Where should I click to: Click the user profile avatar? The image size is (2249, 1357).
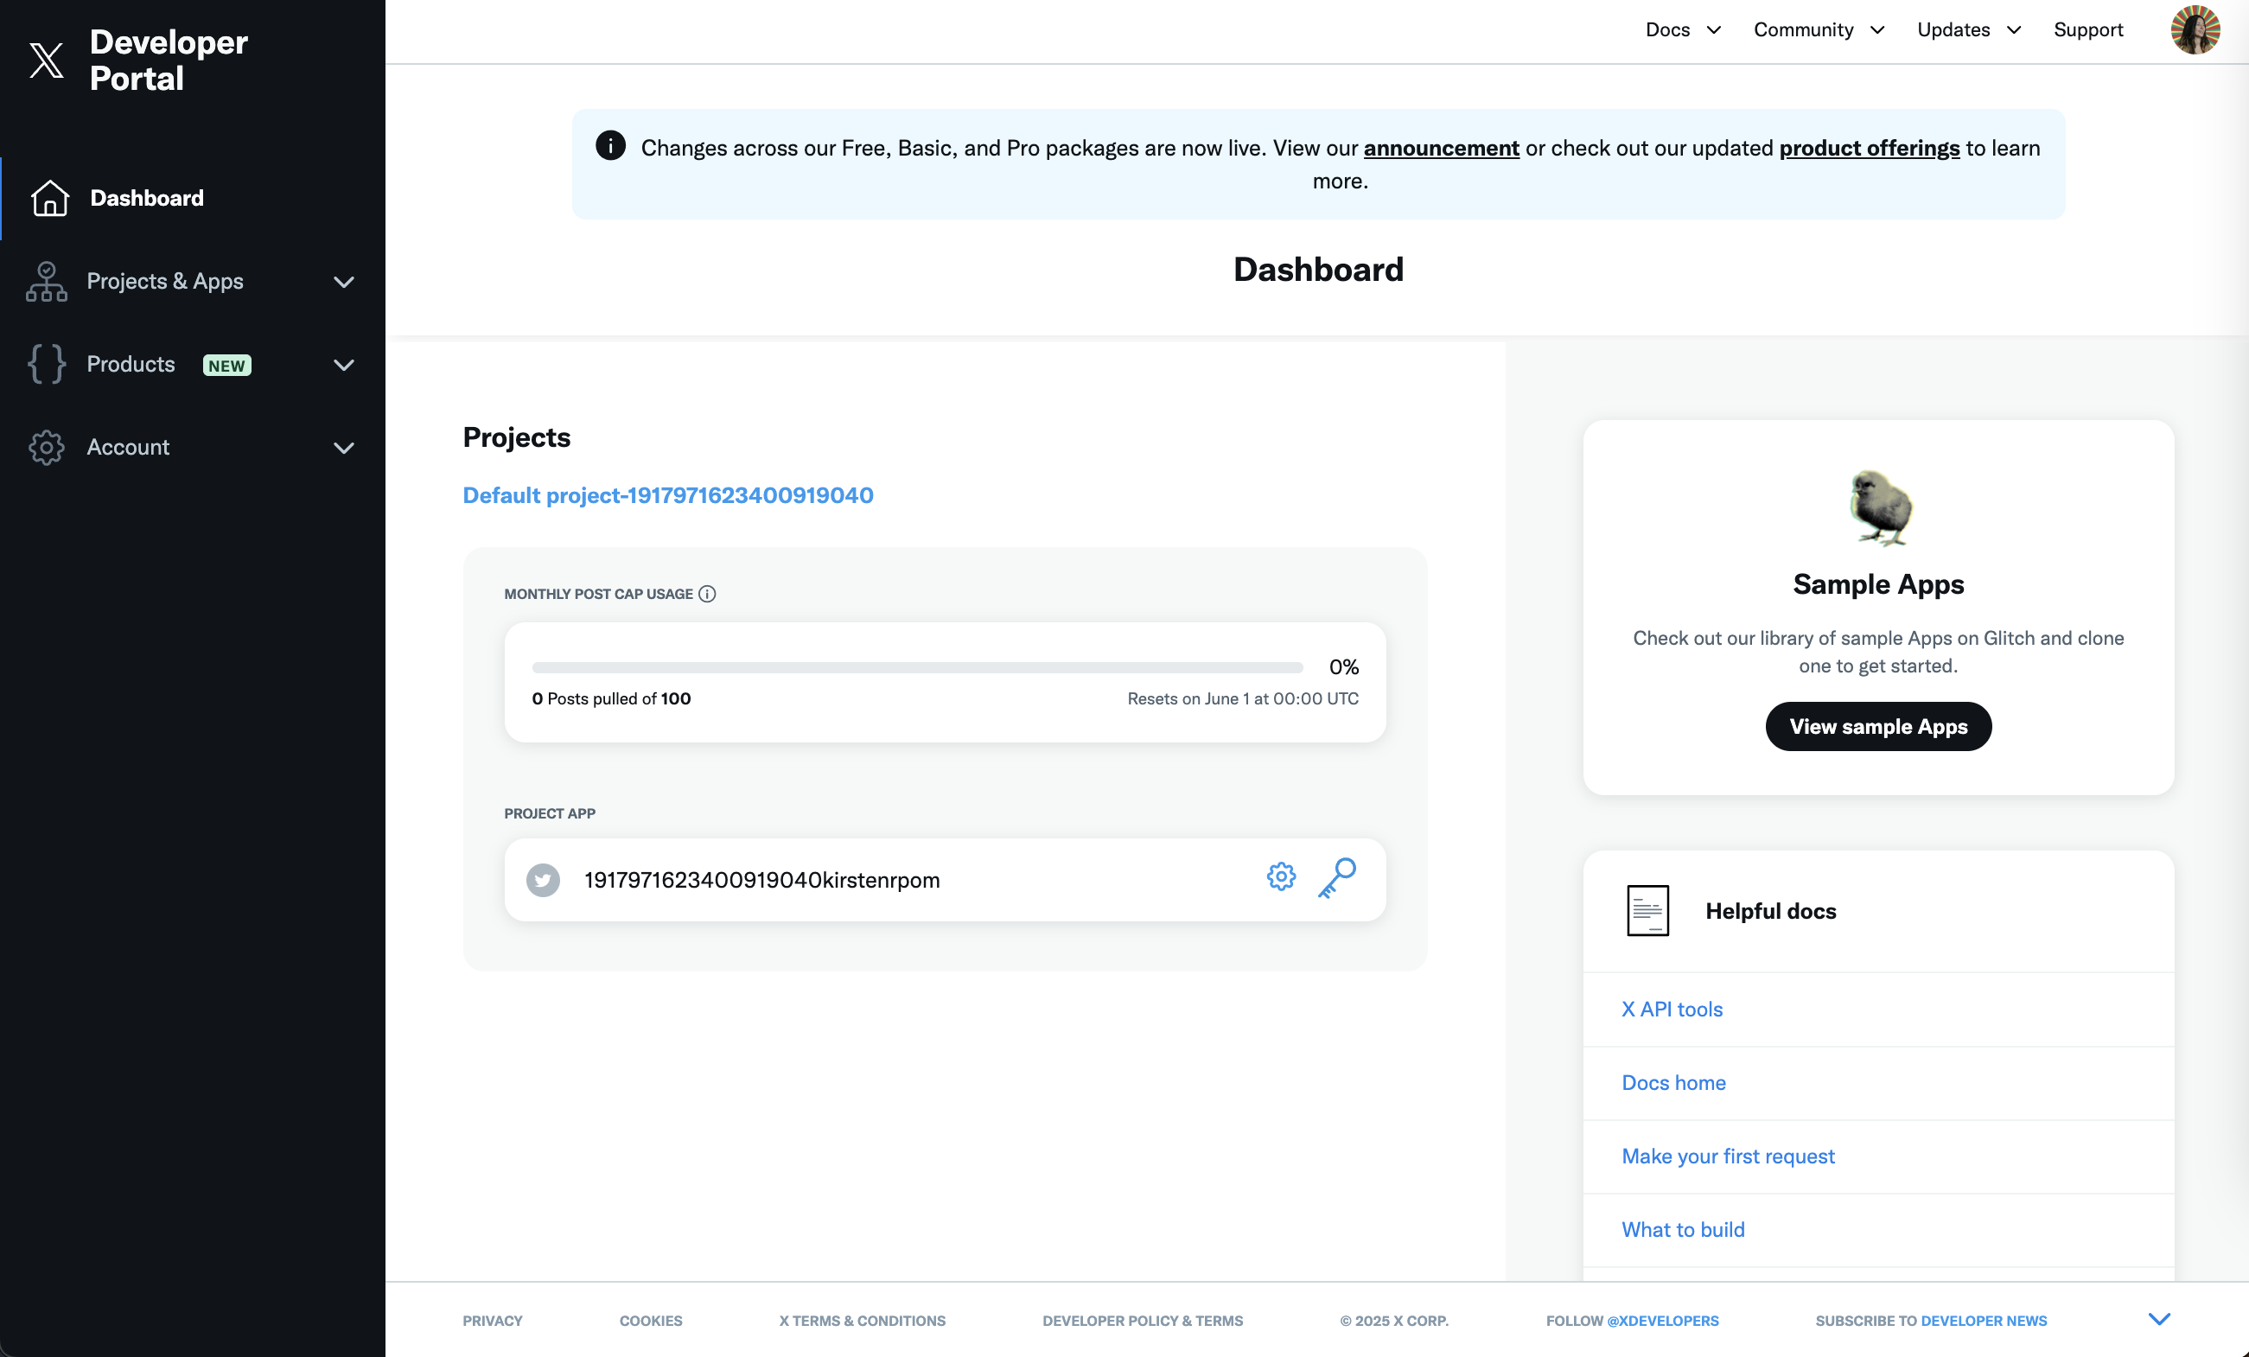pos(2195,30)
